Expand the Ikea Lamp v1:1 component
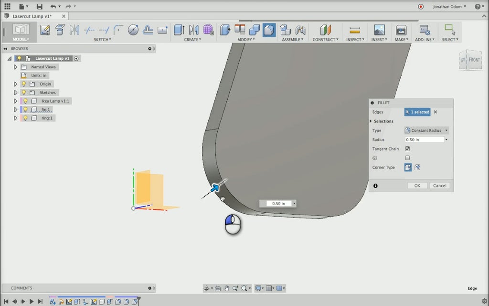Image resolution: width=489 pixels, height=306 pixels. (15, 101)
